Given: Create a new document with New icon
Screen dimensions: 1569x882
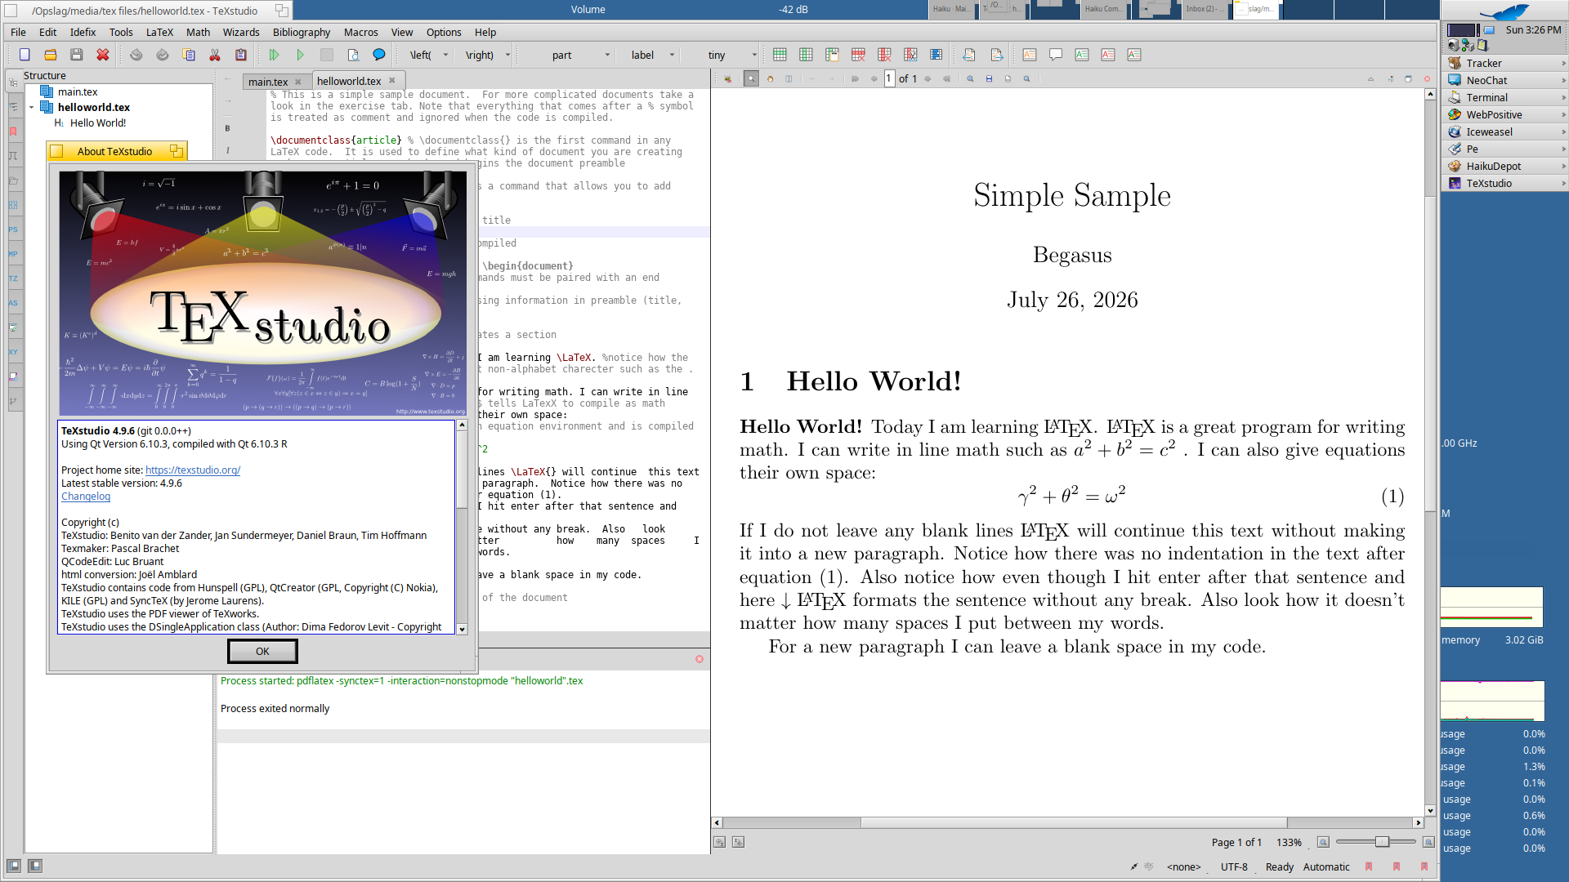Looking at the screenshot, I should [25, 55].
